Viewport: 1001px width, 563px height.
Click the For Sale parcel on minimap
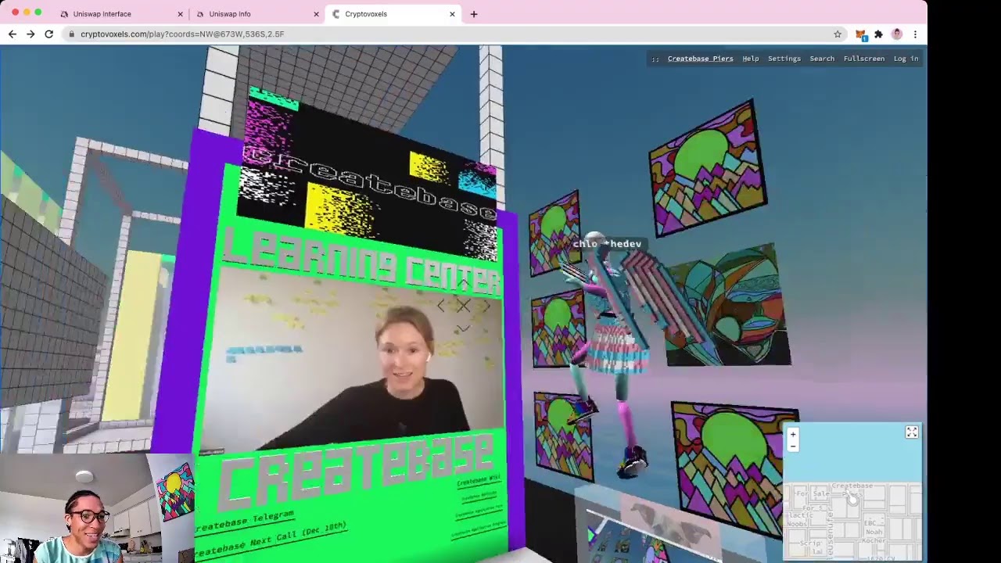(x=812, y=494)
